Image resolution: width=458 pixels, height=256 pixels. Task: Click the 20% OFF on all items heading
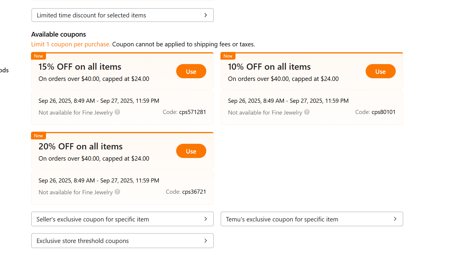[81, 146]
